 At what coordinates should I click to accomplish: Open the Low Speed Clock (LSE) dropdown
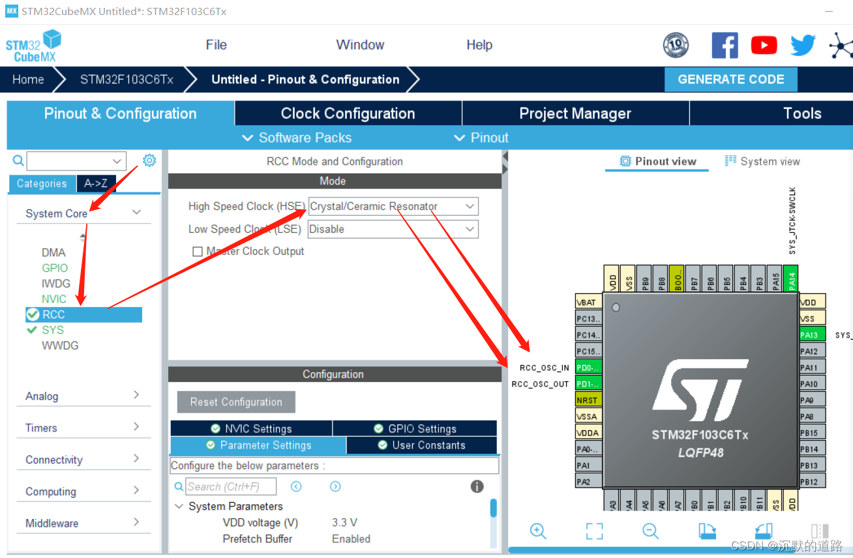point(393,229)
